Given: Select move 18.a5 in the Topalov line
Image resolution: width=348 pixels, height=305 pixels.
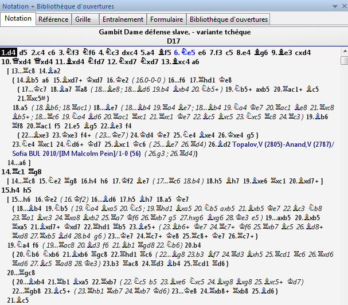Looking at the screenshot, I should [x=20, y=108].
